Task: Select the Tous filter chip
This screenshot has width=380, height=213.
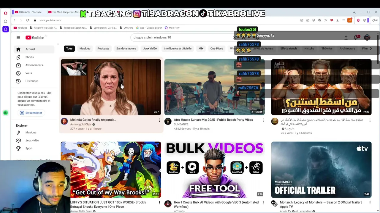Action: coord(69,49)
